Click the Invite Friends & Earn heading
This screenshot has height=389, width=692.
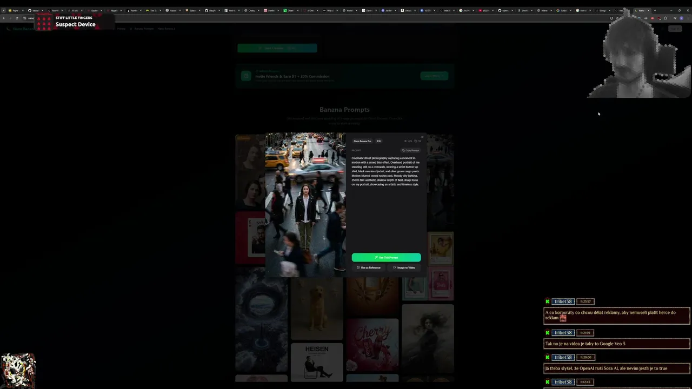click(x=292, y=76)
